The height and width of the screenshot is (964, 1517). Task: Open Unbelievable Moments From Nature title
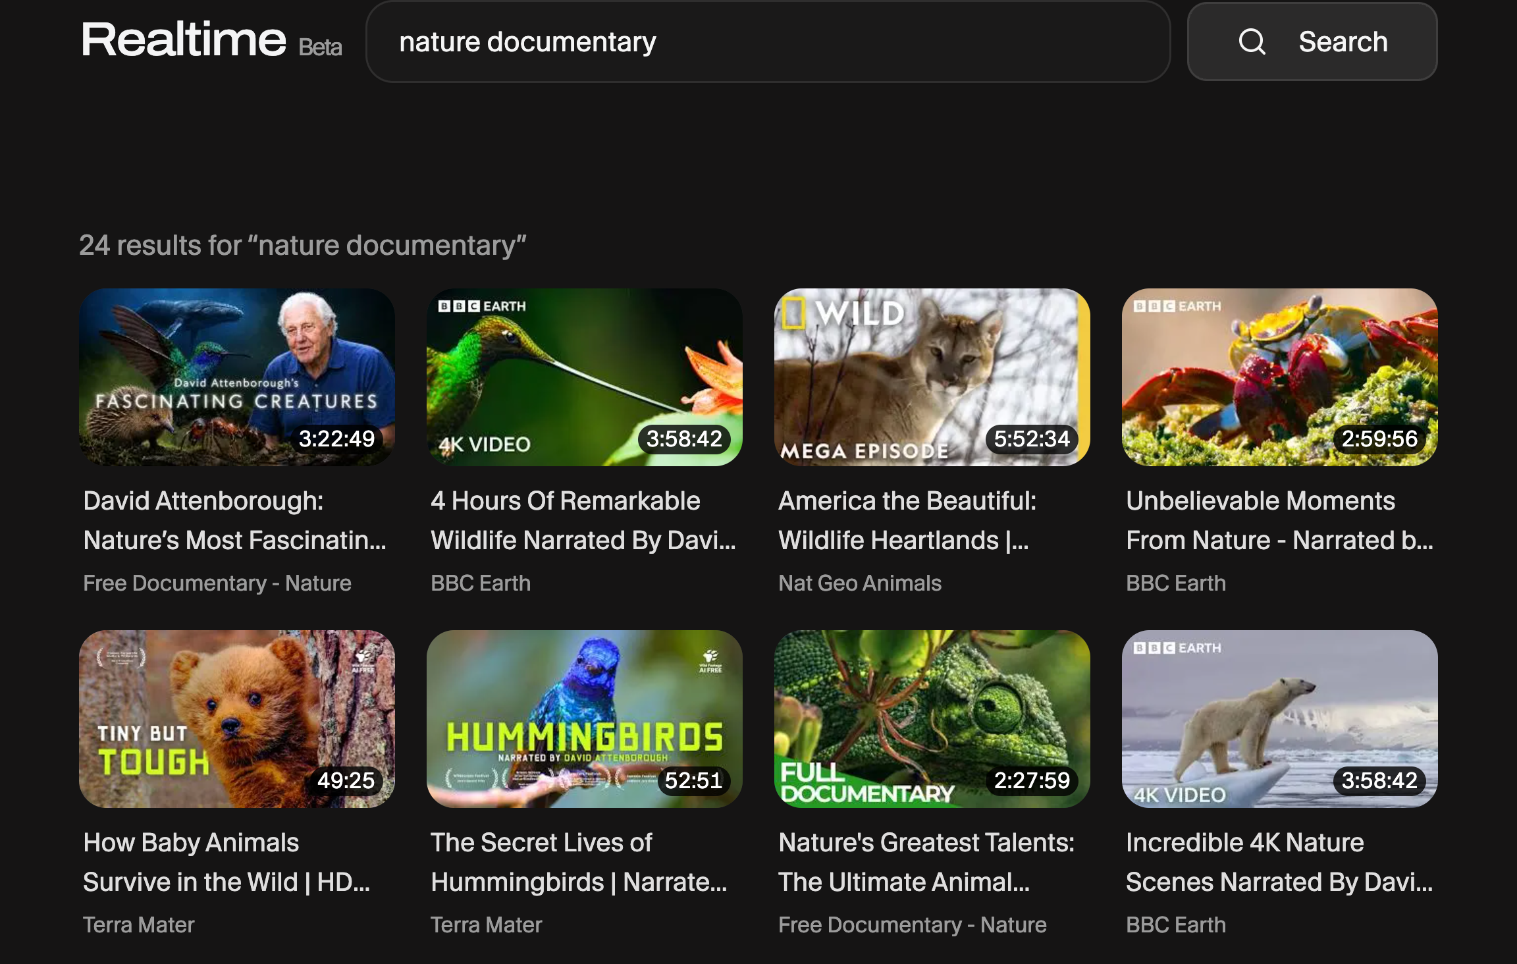click(1279, 520)
